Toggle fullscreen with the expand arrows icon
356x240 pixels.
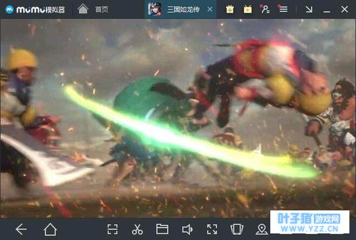tap(212, 229)
